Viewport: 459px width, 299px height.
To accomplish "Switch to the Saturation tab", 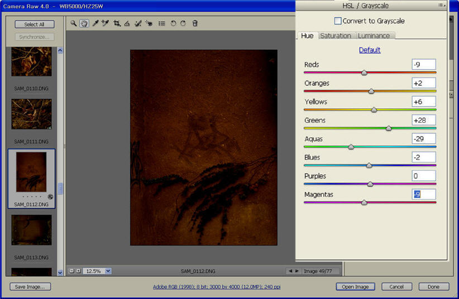I will coord(336,36).
